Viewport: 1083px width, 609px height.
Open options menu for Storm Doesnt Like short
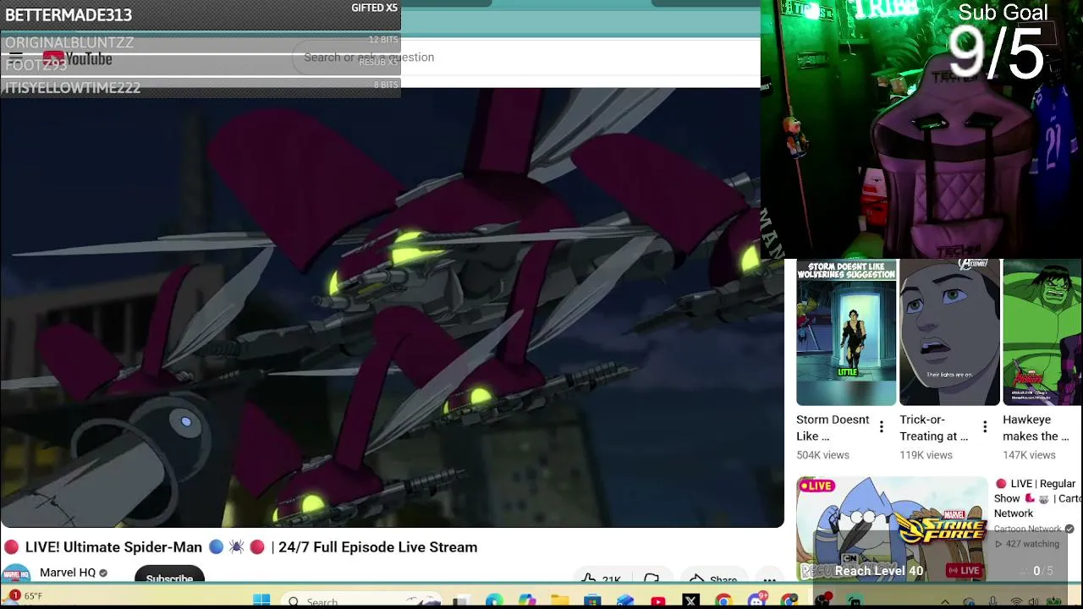pyautogui.click(x=882, y=428)
